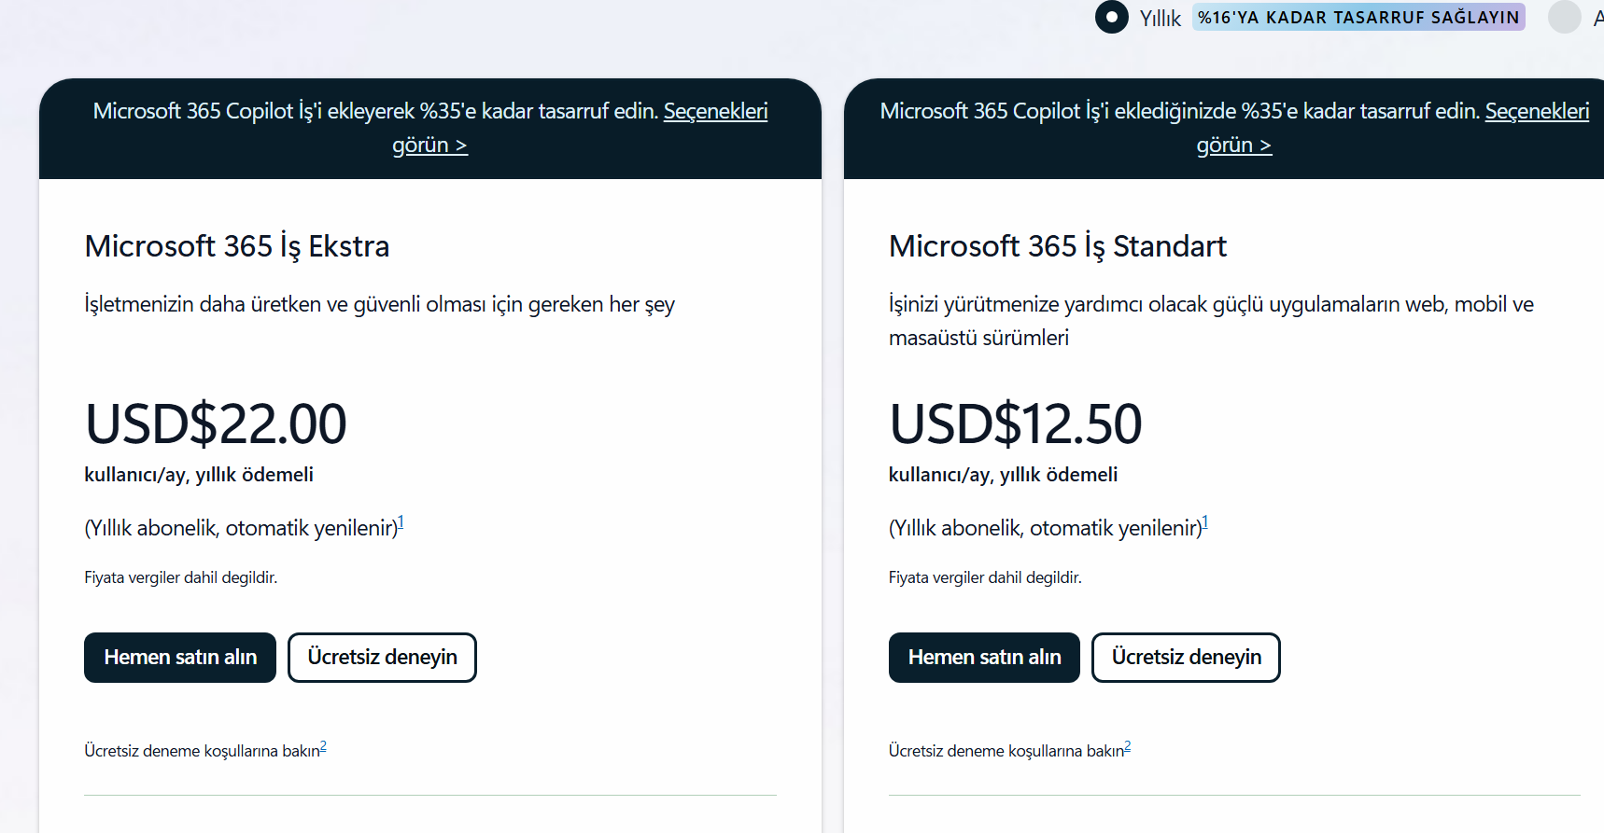
Task: Open footnote 1 under the USD$22.00 plan
Action: [x=401, y=522]
